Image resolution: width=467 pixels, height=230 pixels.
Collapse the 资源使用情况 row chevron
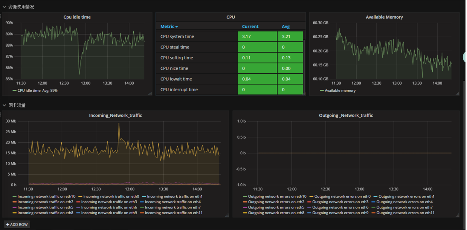[4, 7]
